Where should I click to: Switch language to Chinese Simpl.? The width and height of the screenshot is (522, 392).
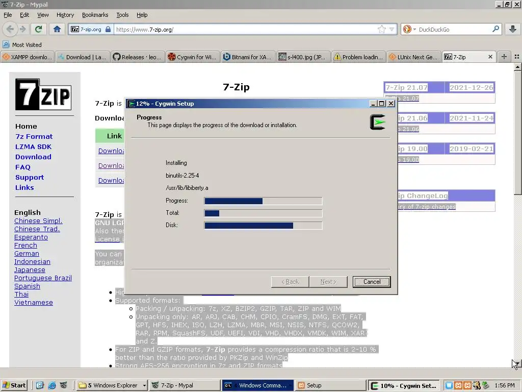pos(38,220)
